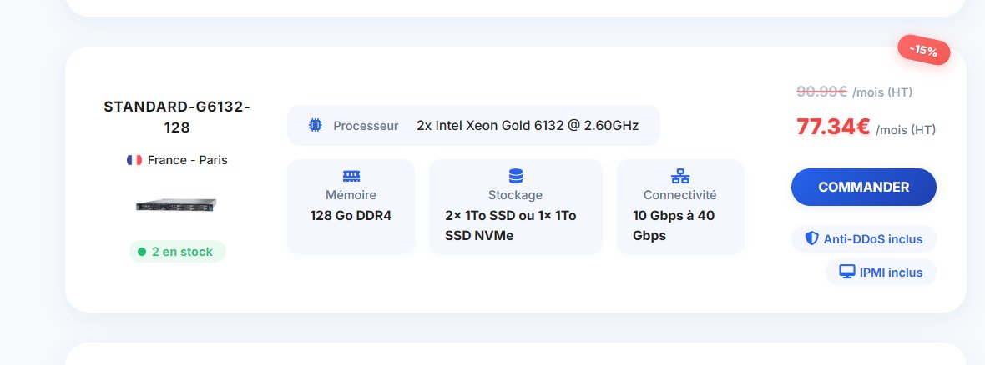Screen dimensions: 985x365
Task: Click the Mémoire label
Action: (x=351, y=195)
